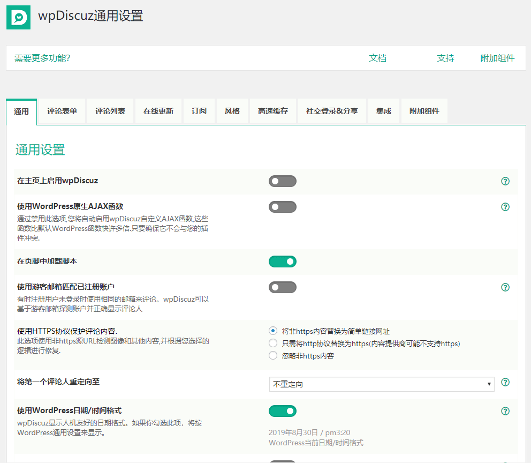Open the 附加组件 link in top bar

pos(497,58)
